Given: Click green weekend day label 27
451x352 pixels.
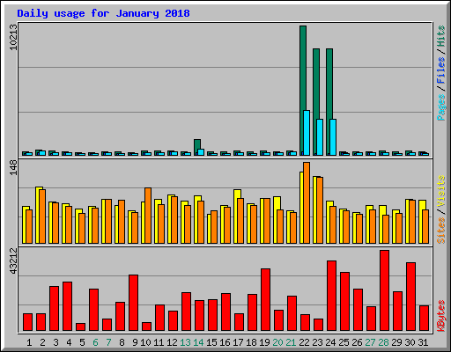Looking at the screenshot, I should 370,342.
